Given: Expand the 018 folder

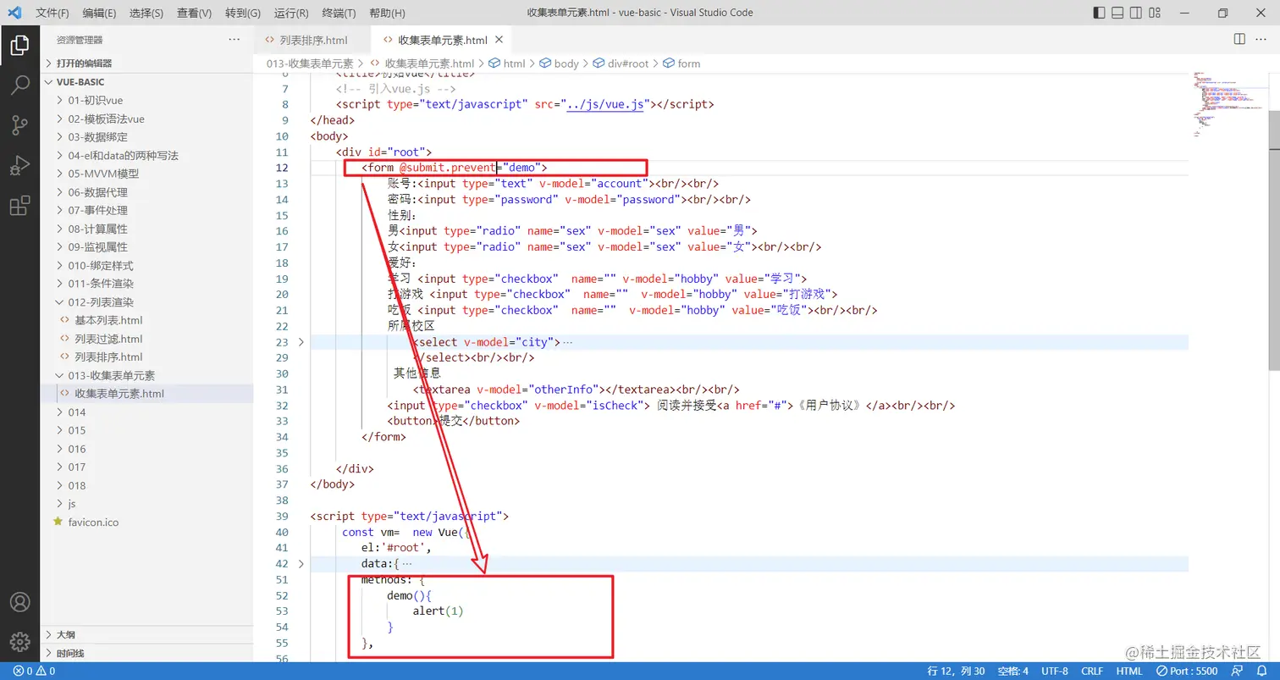Looking at the screenshot, I should (x=146, y=485).
